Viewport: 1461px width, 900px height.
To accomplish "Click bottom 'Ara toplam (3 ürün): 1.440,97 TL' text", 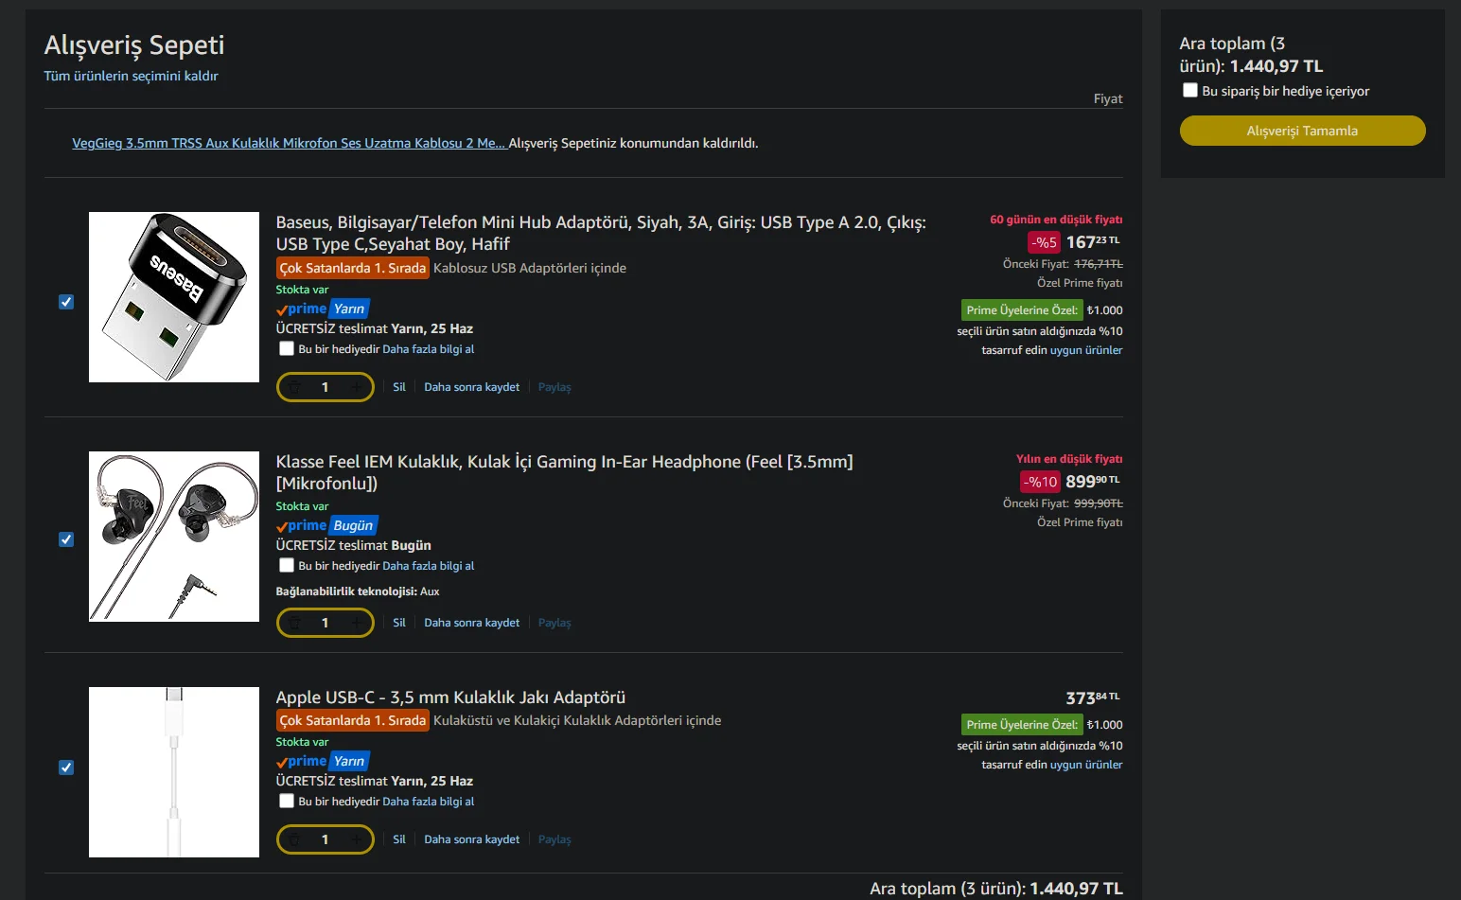I will [x=996, y=889].
